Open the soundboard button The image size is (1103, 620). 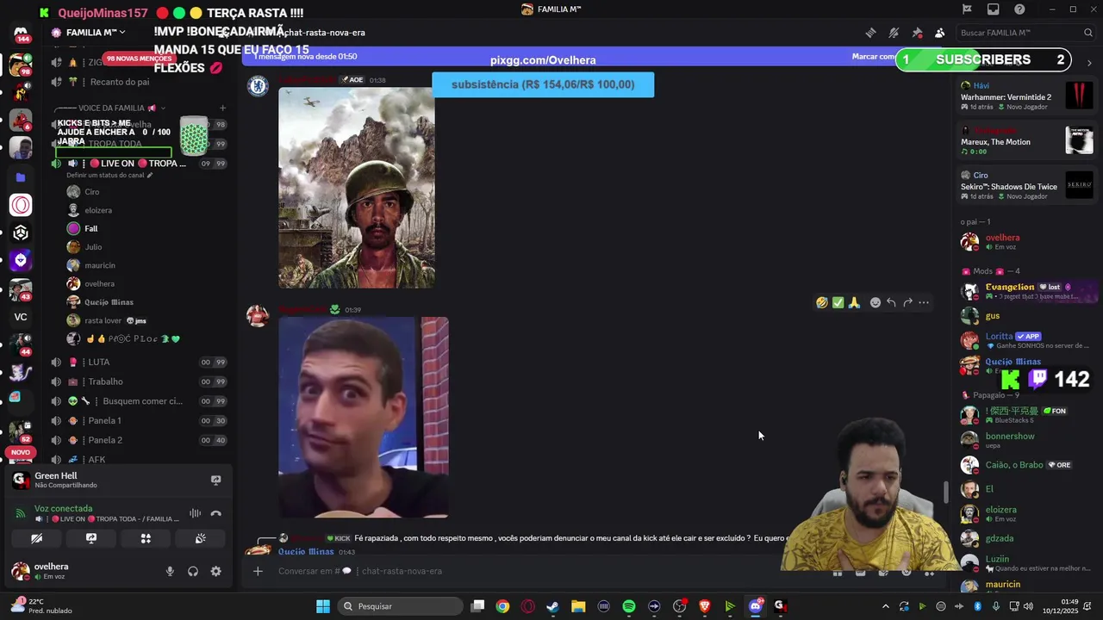point(200,538)
